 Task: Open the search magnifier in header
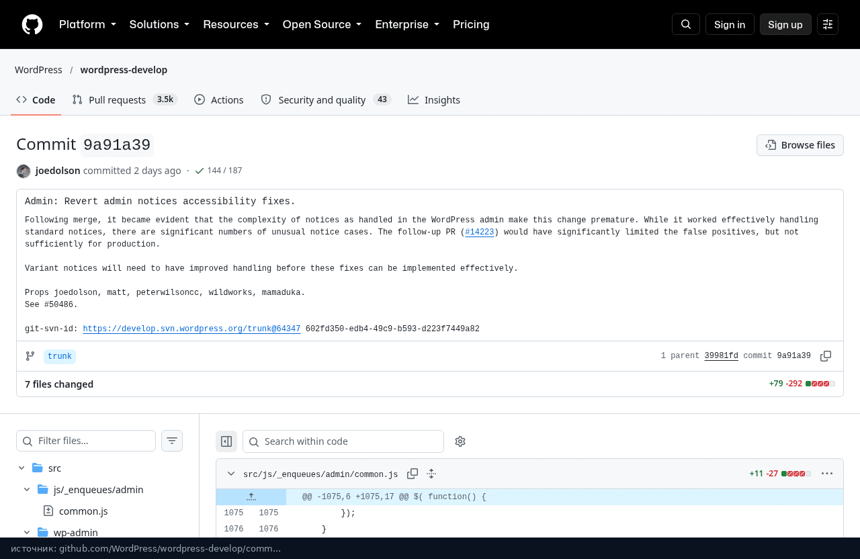click(686, 24)
